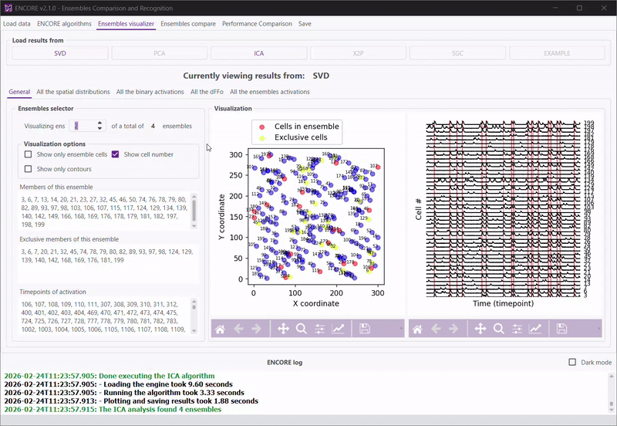Viewport: 617px width, 426px height.
Task: Activate Pan tool on traces plot toolbar
Action: click(x=480, y=329)
